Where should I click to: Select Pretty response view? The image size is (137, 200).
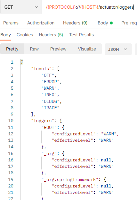(x=12, y=49)
